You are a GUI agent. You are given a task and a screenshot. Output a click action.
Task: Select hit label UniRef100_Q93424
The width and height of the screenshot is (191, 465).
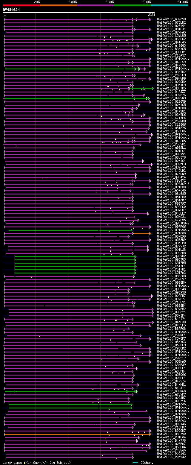coord(171,177)
